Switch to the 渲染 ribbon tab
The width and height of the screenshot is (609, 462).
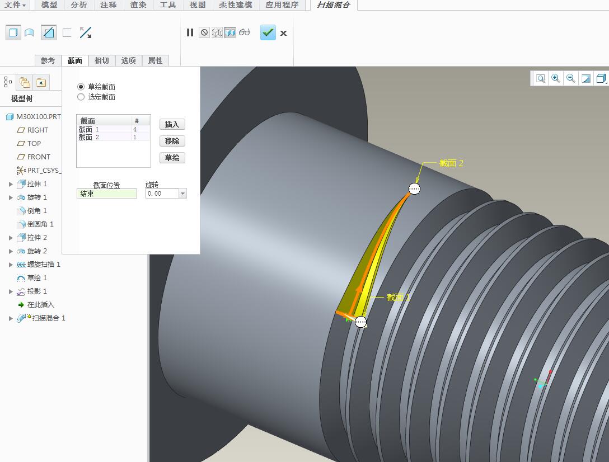pyautogui.click(x=138, y=4)
